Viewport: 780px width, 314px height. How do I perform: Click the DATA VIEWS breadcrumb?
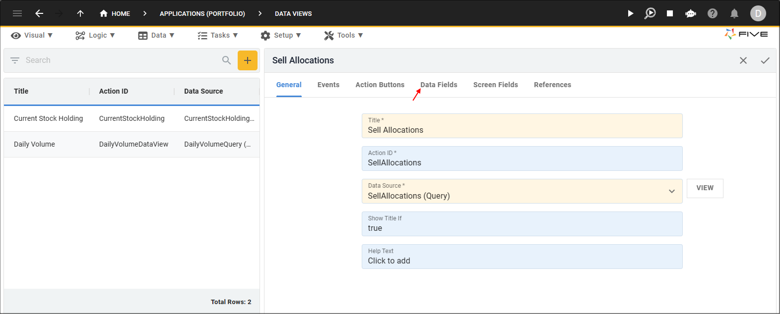293,13
